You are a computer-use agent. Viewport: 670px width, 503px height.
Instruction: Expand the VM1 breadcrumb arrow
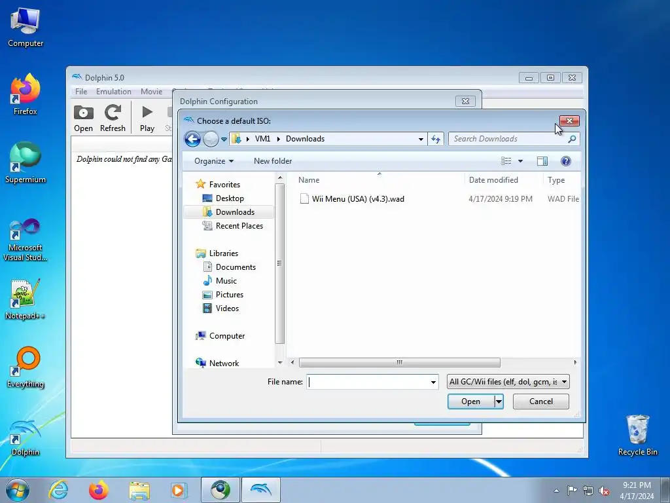[279, 139]
